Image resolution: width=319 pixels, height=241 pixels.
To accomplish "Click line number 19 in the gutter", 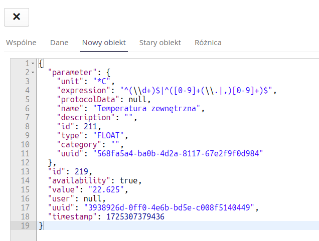I will tap(25, 226).
